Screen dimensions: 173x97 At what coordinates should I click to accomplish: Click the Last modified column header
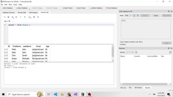[x=152, y=56]
